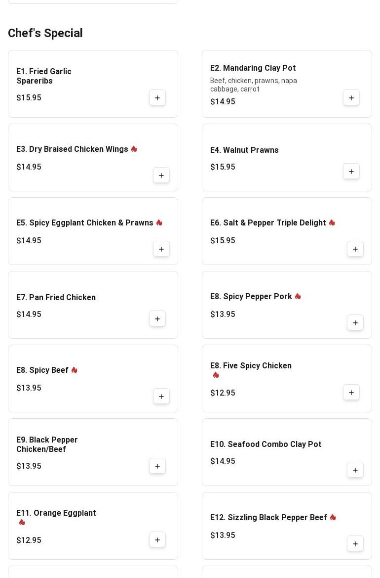380x578 pixels.
Task: Add Seafood Combo Clay Pot to cart
Action: tap(355, 470)
